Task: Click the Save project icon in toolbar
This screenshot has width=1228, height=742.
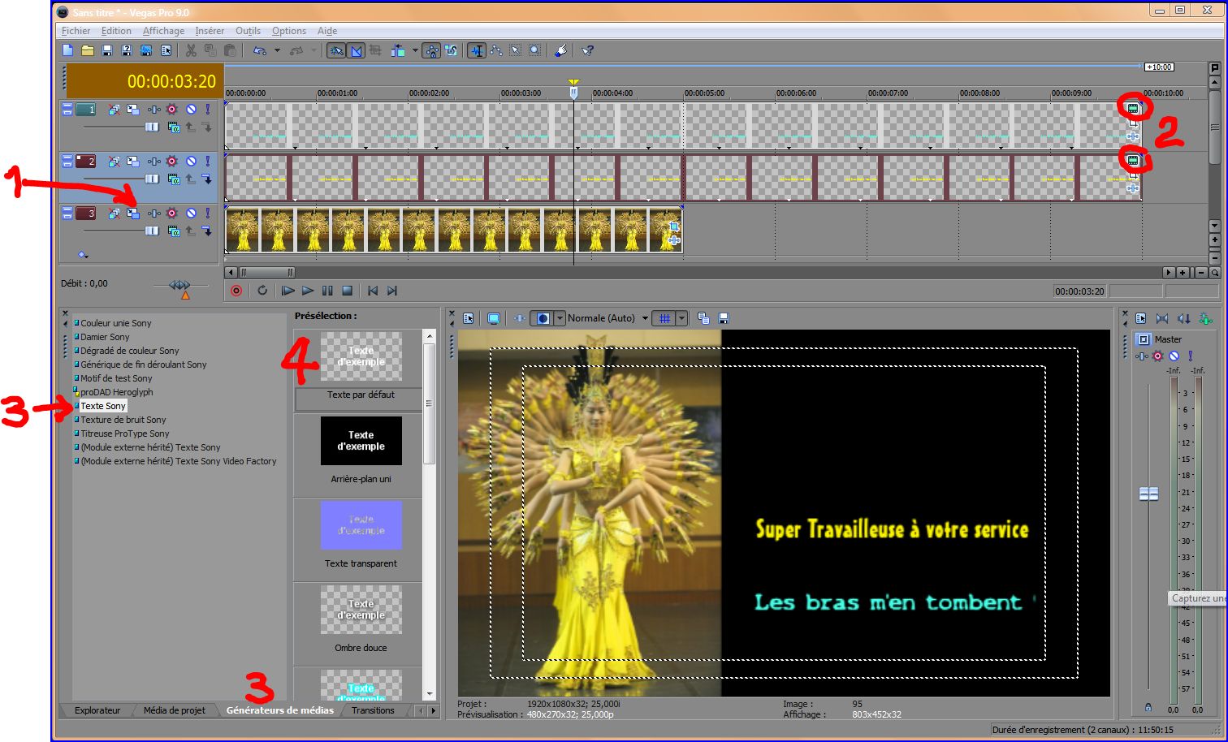Action: (x=106, y=50)
